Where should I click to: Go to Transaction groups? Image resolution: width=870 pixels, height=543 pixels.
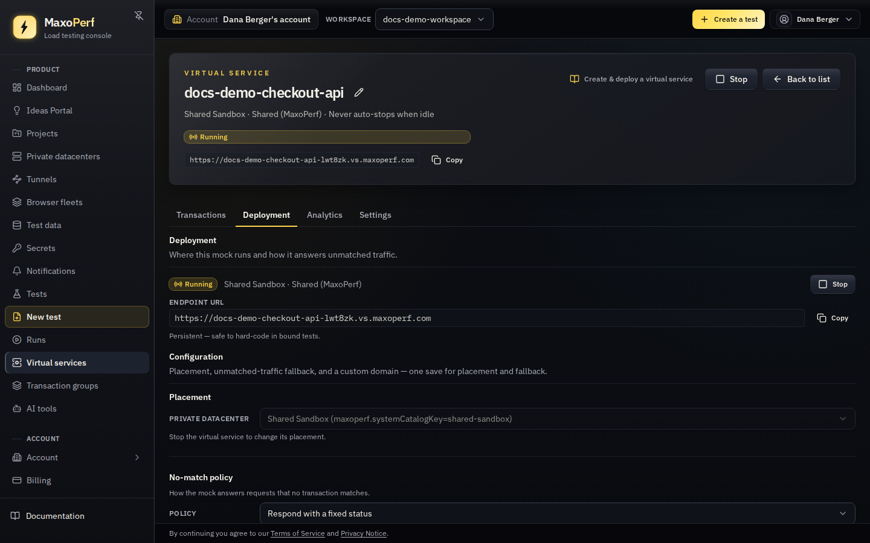(x=77, y=386)
